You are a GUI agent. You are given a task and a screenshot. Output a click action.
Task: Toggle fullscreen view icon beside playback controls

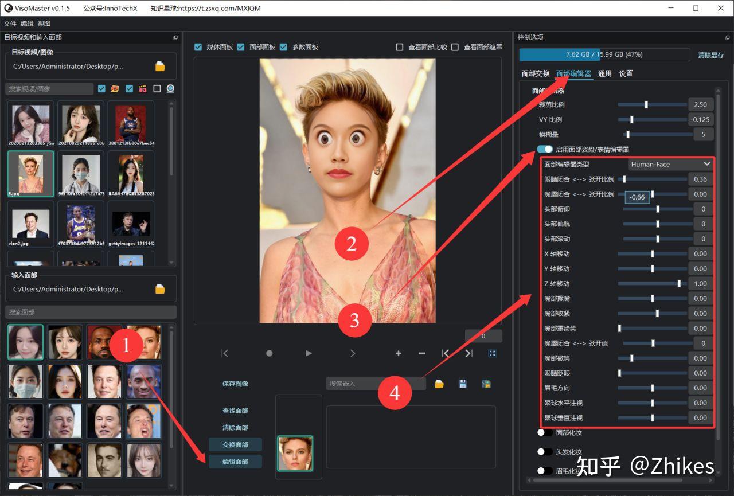click(x=492, y=353)
